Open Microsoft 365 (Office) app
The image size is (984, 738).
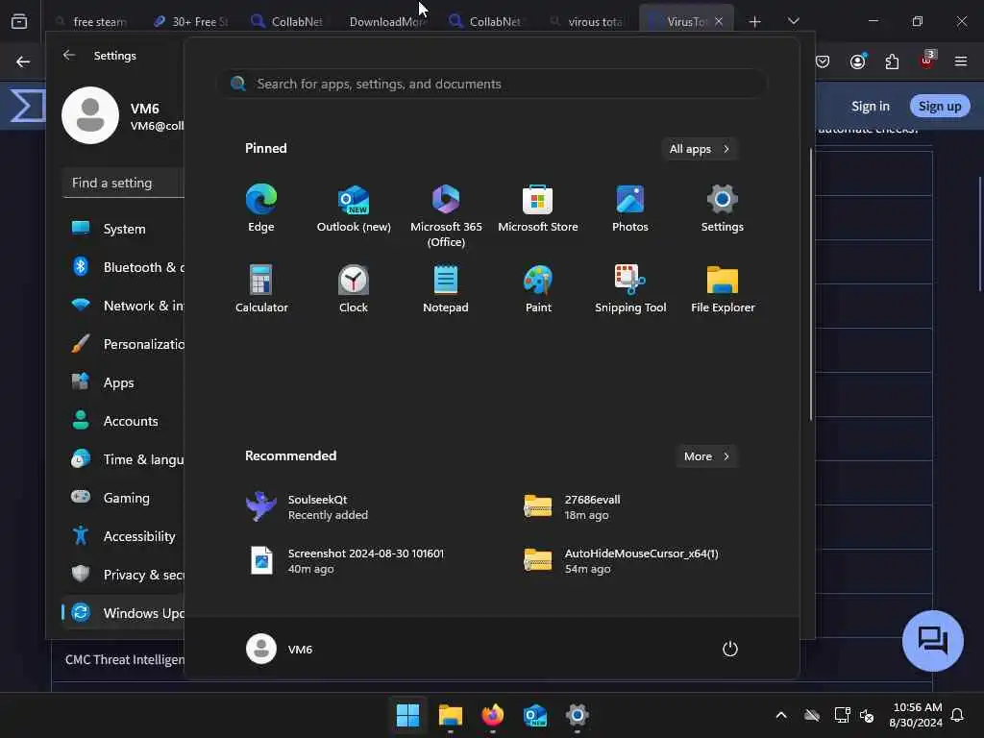click(446, 216)
